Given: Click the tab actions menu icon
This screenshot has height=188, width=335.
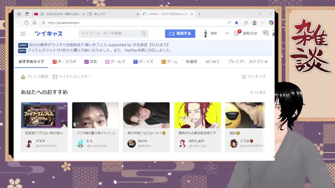Looking at the screenshot, I should [27, 14].
